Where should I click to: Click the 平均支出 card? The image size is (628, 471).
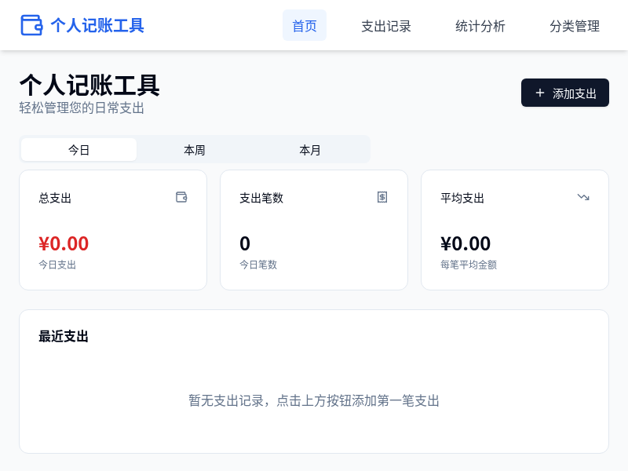tap(515, 229)
